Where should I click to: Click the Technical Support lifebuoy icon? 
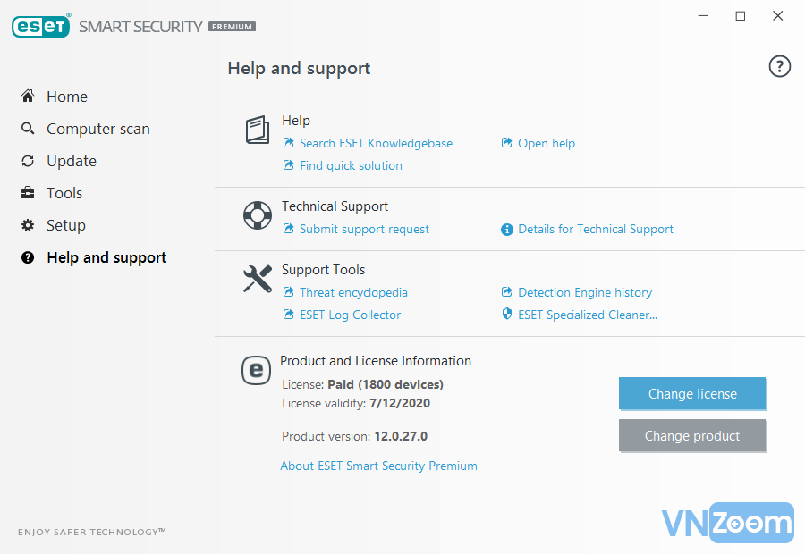coord(257,215)
